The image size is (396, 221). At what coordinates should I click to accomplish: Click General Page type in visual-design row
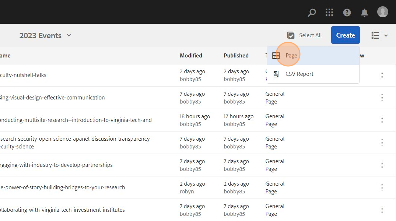tap(275, 98)
